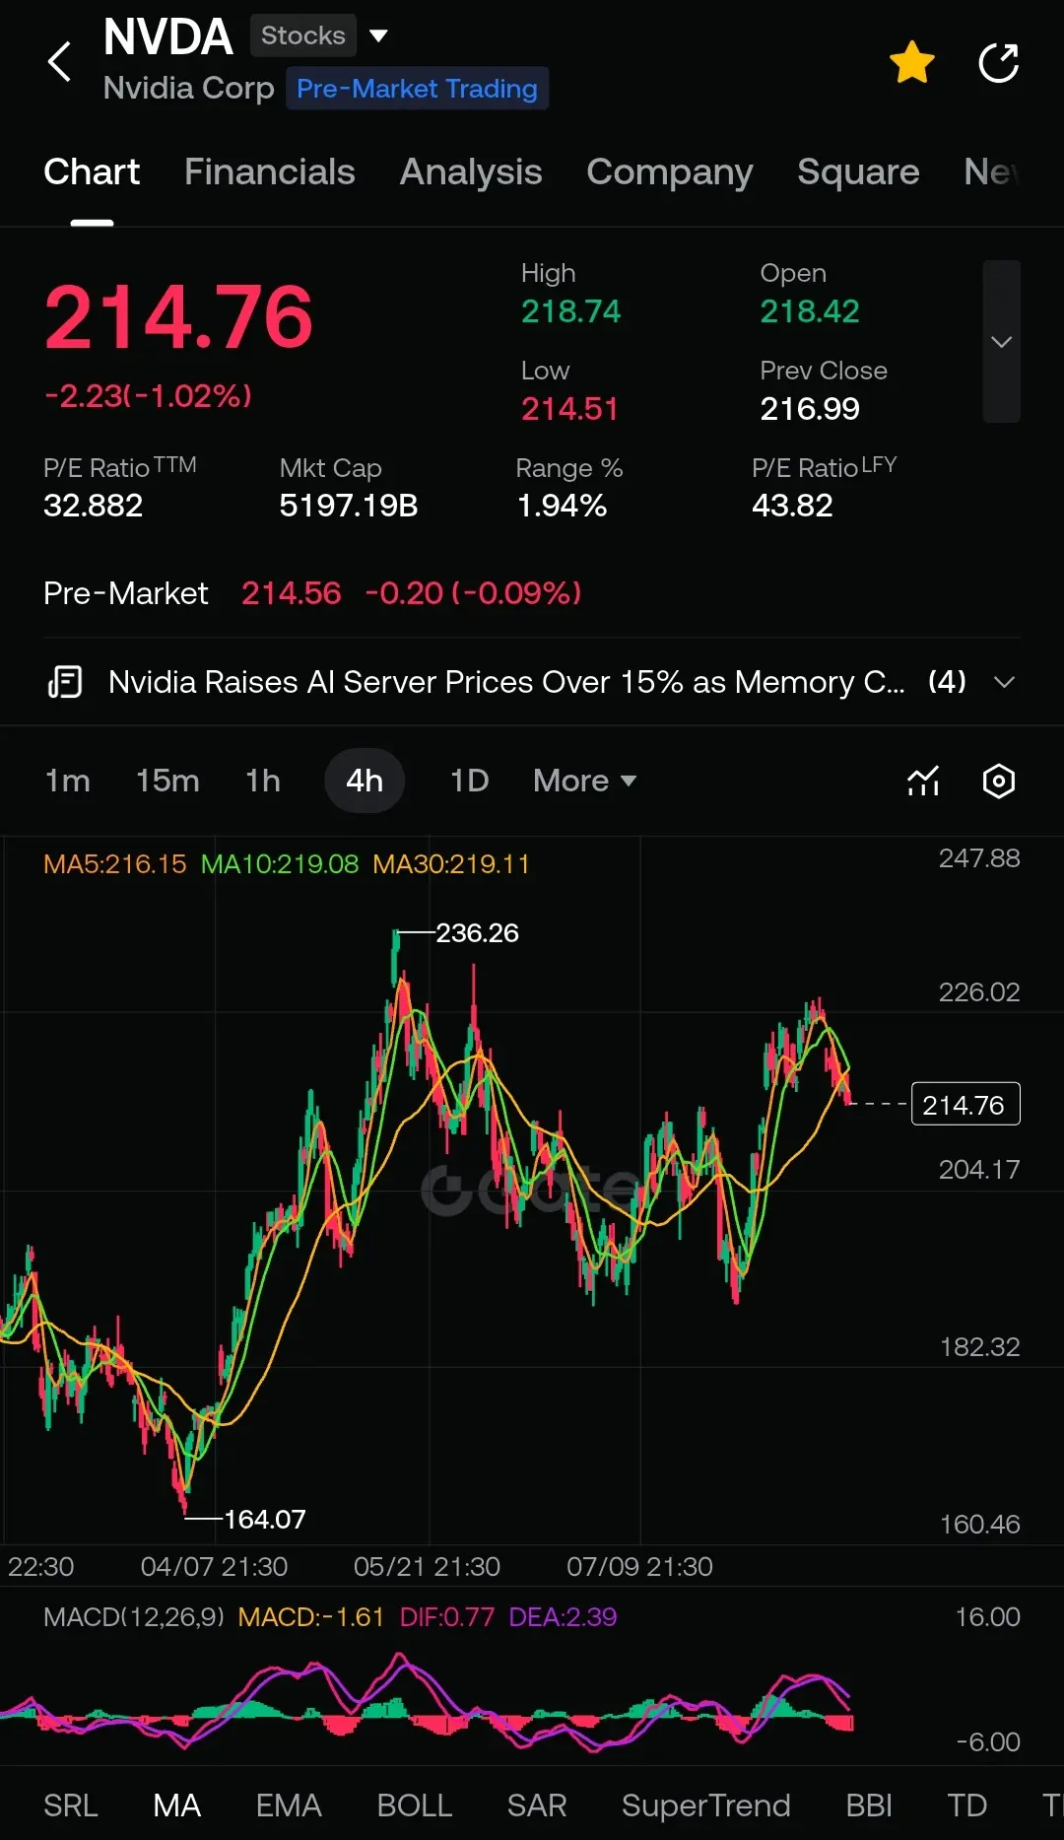Tap the 236.26 high marker on chart
The image size is (1064, 1840).
tap(477, 932)
